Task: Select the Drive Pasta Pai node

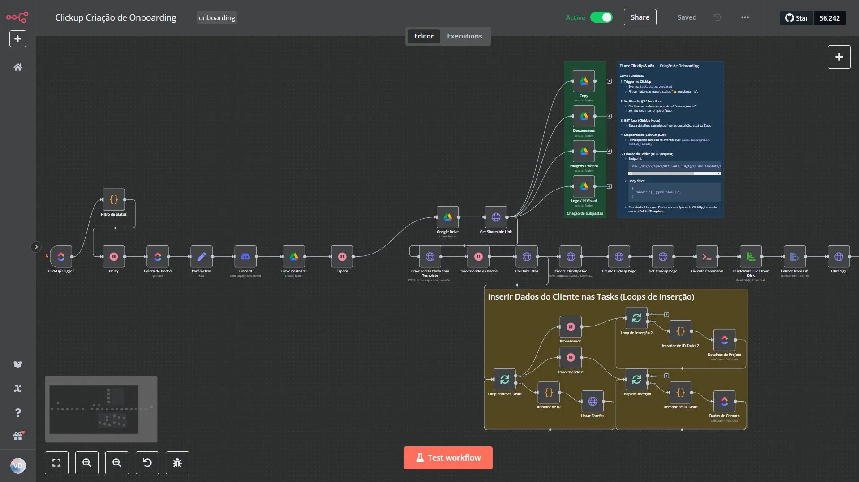Action: 294,257
